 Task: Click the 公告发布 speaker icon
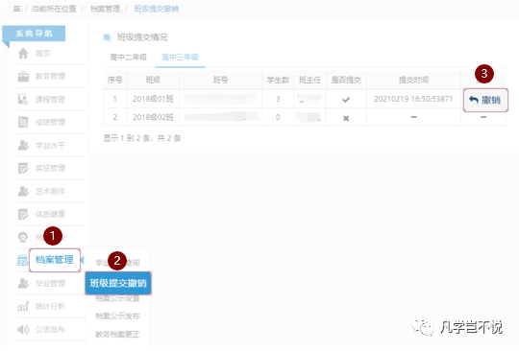click(23, 329)
